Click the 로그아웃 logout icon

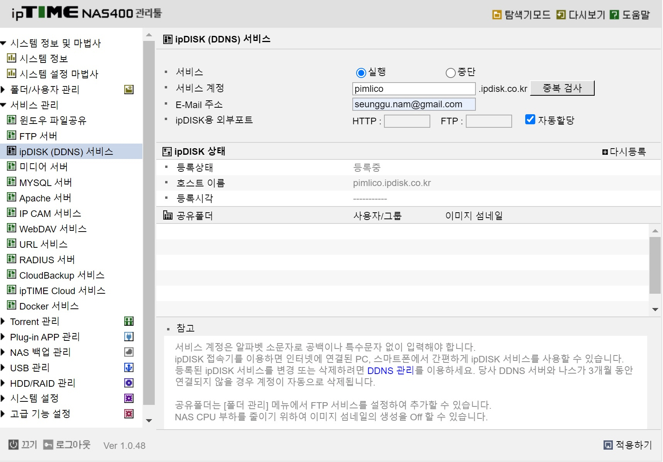pyautogui.click(x=48, y=445)
